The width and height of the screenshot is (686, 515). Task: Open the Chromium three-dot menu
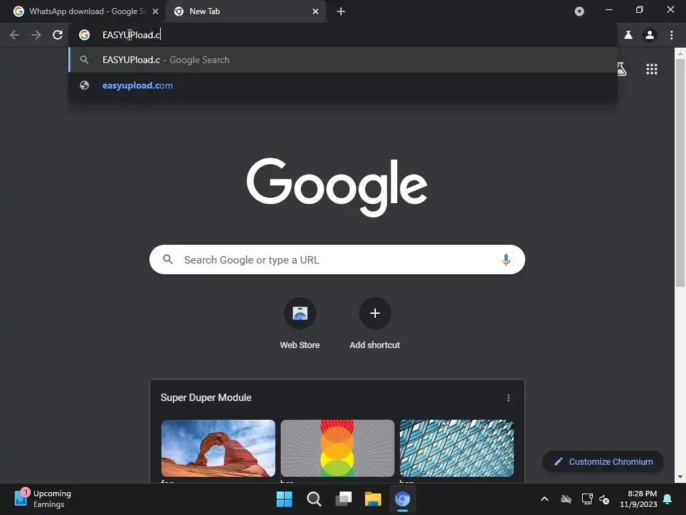pyautogui.click(x=671, y=35)
